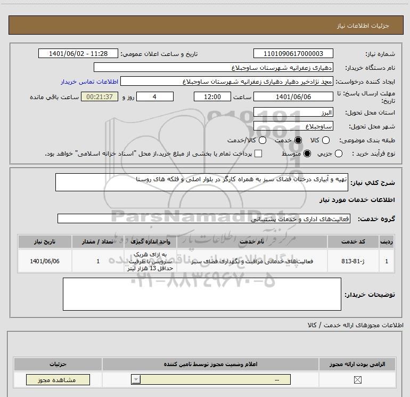The image size is (410, 397).
Task: Click the quantity 1 cell in services table
Action: coord(98,261)
